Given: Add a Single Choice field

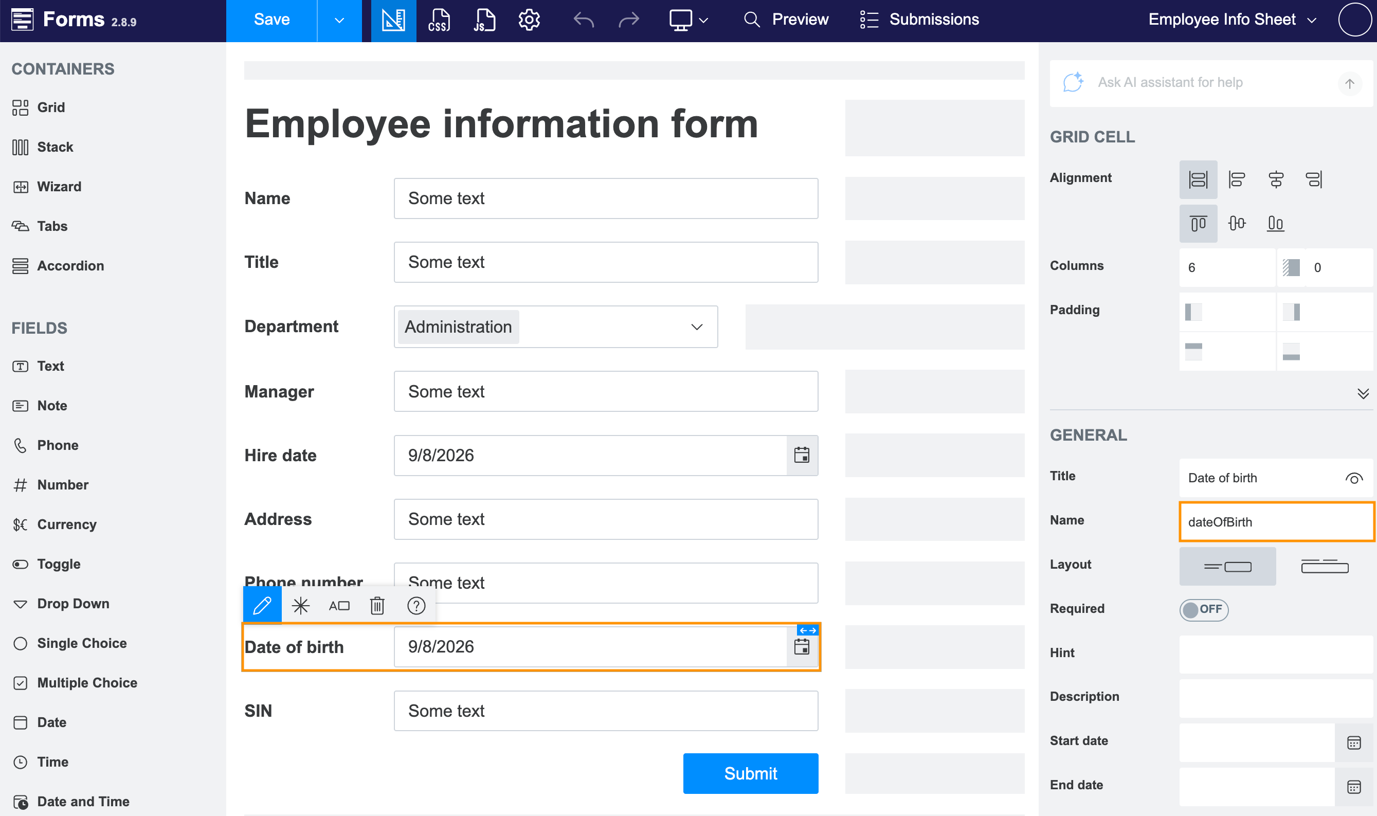Looking at the screenshot, I should [x=69, y=643].
